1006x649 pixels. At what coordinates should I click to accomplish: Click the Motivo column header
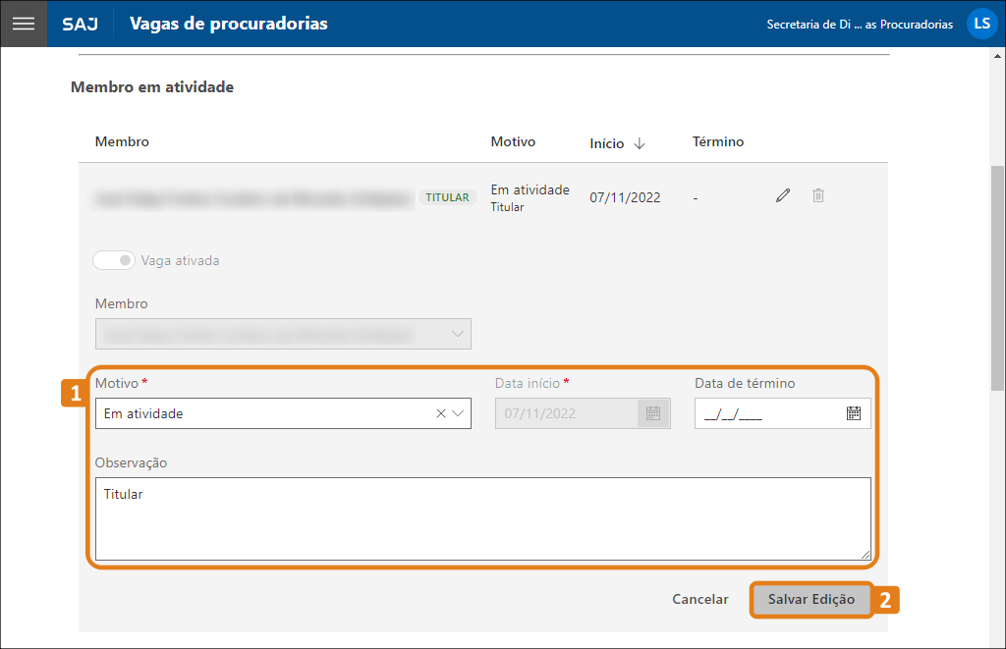(513, 142)
